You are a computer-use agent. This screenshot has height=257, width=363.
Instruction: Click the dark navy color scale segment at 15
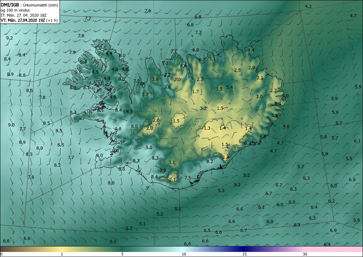(x=244, y=249)
